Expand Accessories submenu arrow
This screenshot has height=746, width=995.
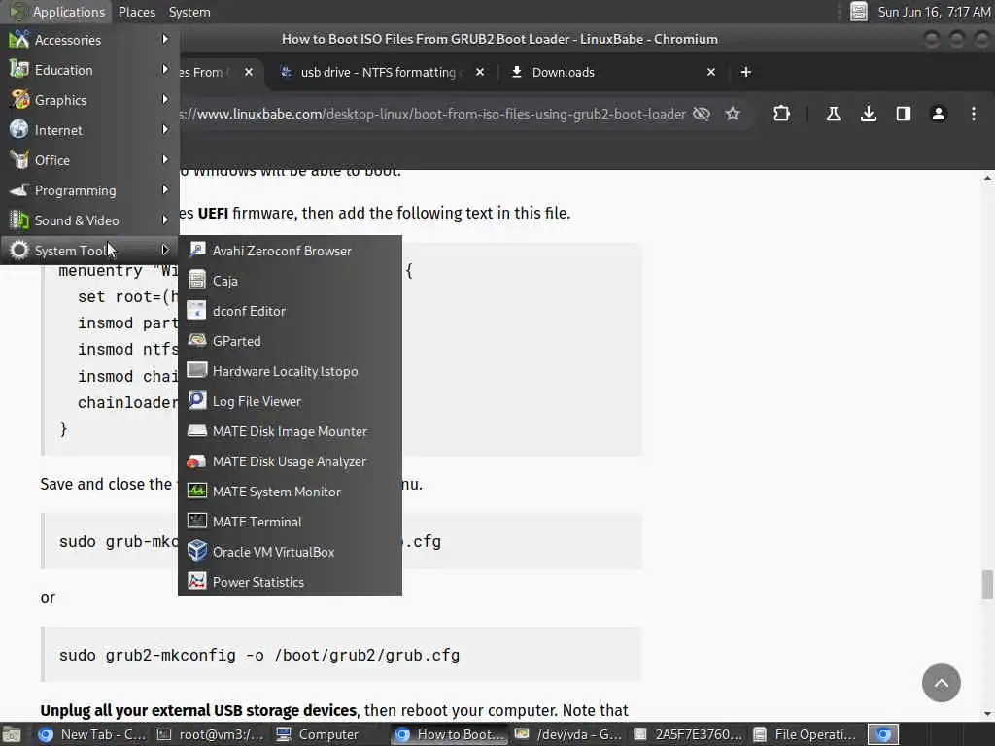point(165,39)
